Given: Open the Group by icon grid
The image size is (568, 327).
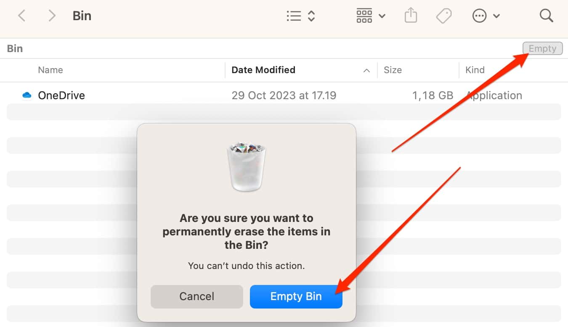Looking at the screenshot, I should 364,16.
